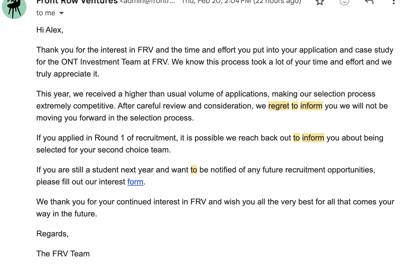Click the truncated admin email address
406x265 pixels.
[x=147, y=2]
